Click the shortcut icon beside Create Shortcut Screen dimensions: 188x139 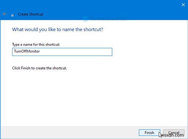[x=12, y=15]
